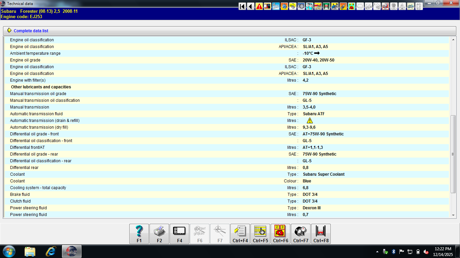460x258 pixels.
Task: Open the orange diagnostic handset toolbar icon
Action: (343, 6)
